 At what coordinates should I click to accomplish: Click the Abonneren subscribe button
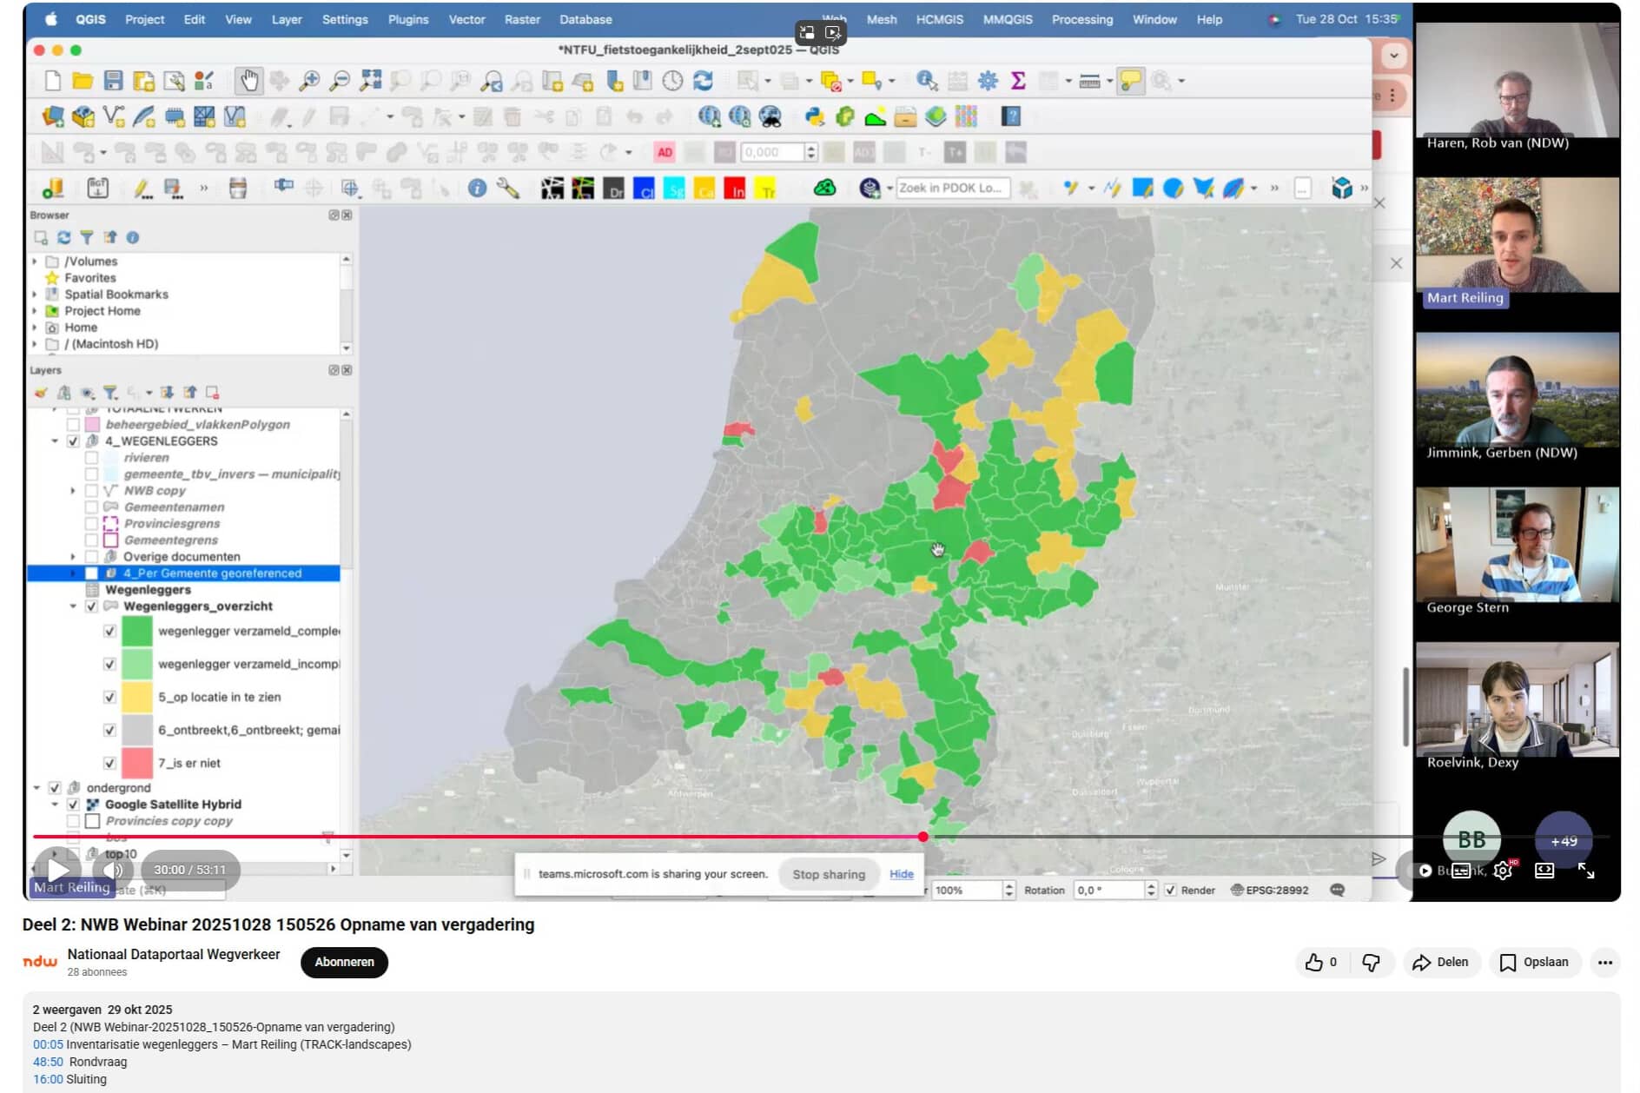[344, 962]
